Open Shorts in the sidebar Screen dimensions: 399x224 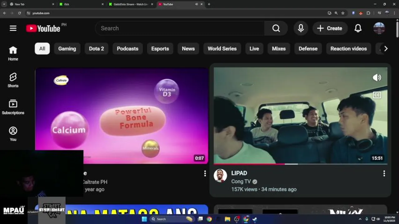click(x=13, y=80)
